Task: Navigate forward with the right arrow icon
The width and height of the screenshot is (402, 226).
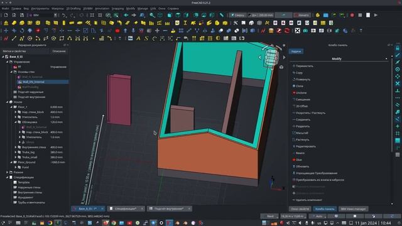Action: click(x=134, y=15)
